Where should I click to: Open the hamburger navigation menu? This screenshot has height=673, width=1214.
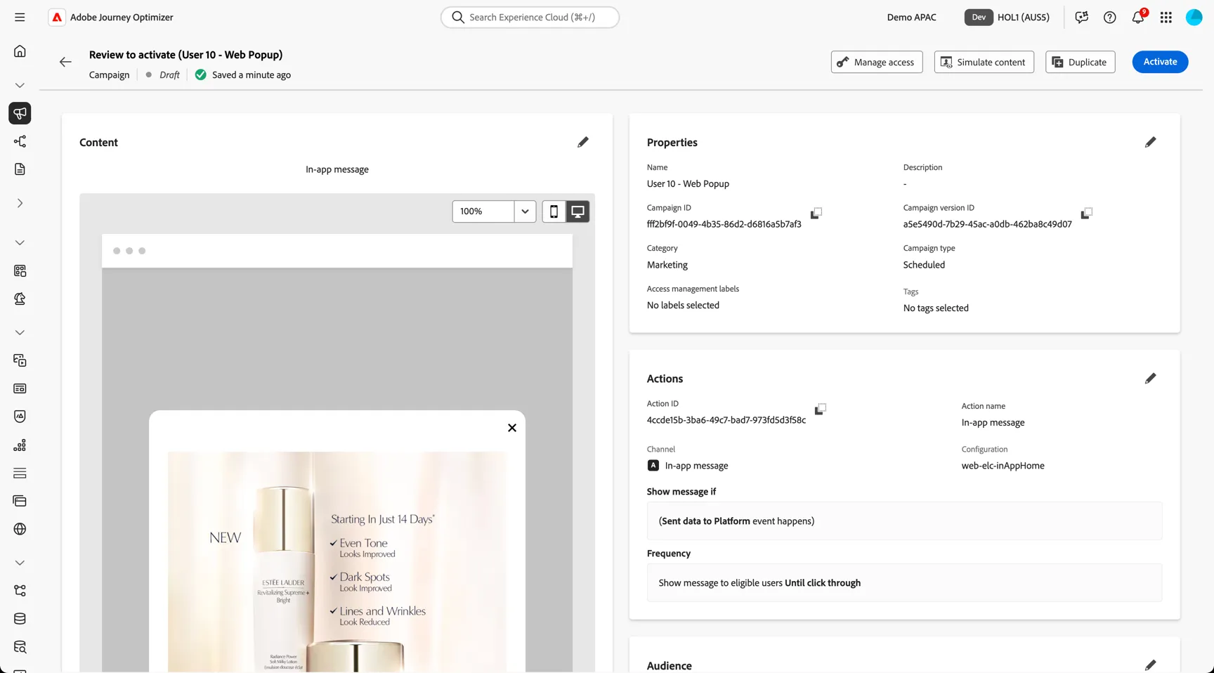20,17
